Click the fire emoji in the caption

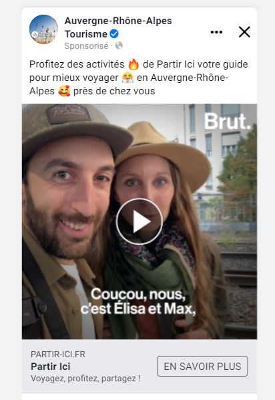point(133,64)
